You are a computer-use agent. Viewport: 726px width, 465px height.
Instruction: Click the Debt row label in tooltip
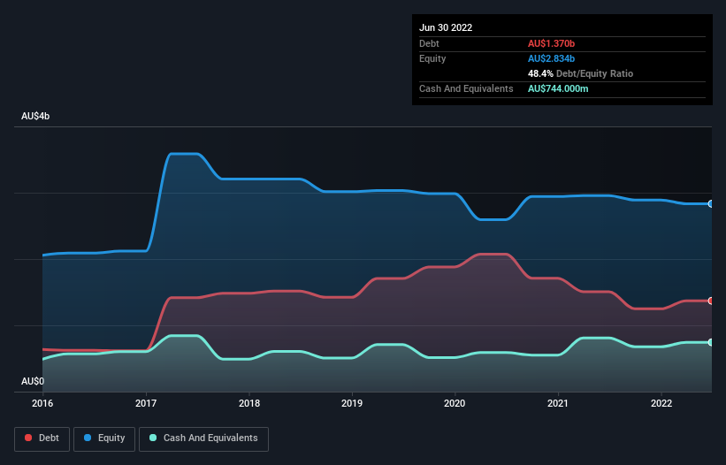point(429,43)
